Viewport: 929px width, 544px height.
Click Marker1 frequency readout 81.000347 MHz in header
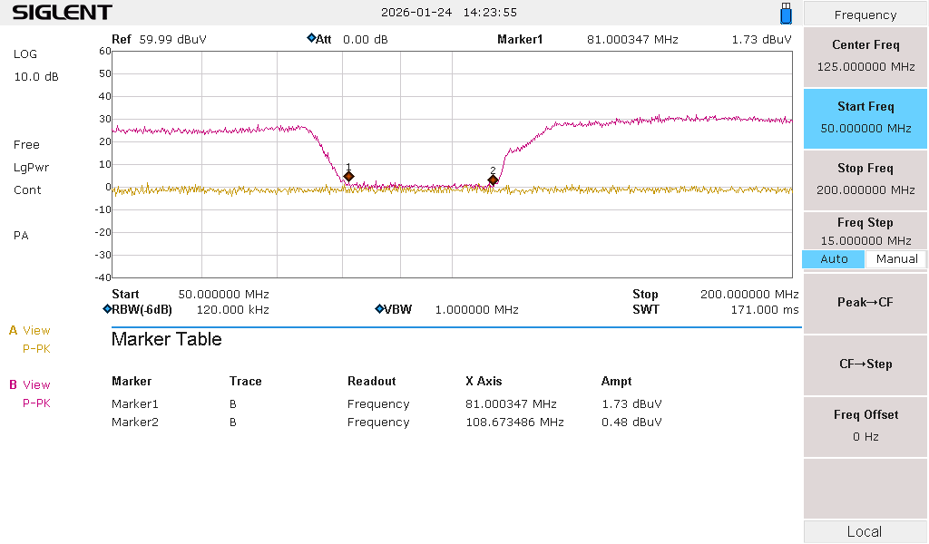[632, 40]
